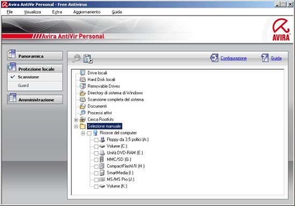Click the Drive locali profile icon
Image resolution: width=295 pixels, height=206 pixels.
(x=83, y=72)
